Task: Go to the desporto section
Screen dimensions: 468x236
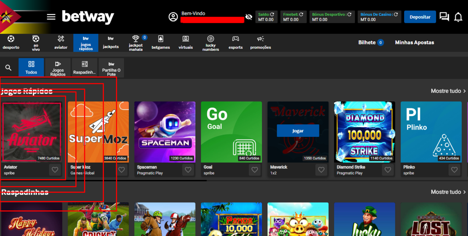Action: pos(11,43)
